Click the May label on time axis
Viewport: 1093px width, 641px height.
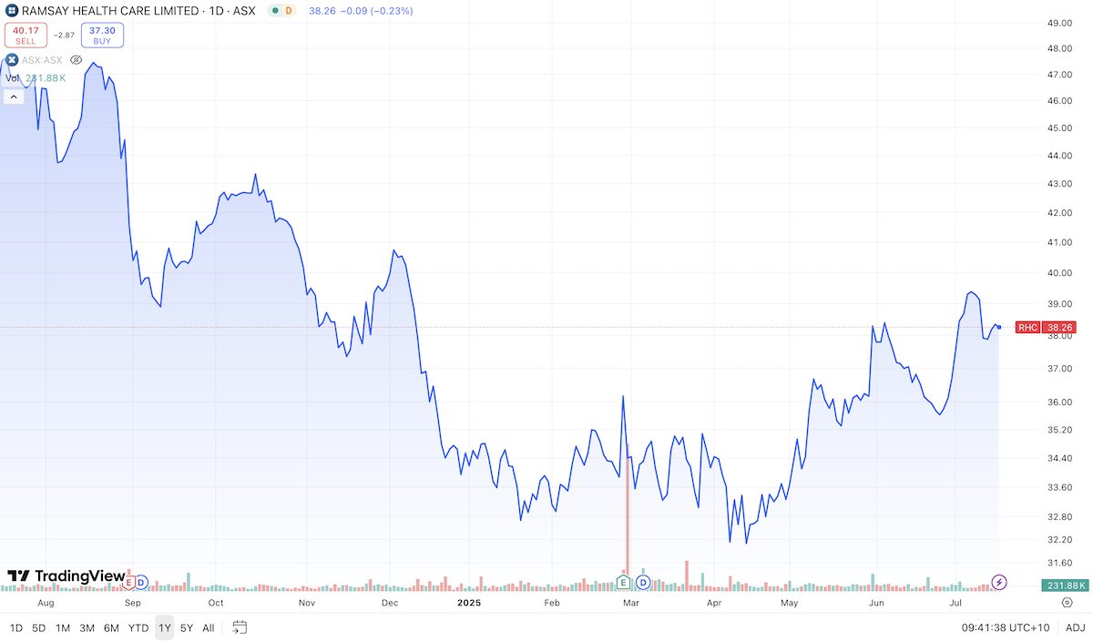point(790,603)
